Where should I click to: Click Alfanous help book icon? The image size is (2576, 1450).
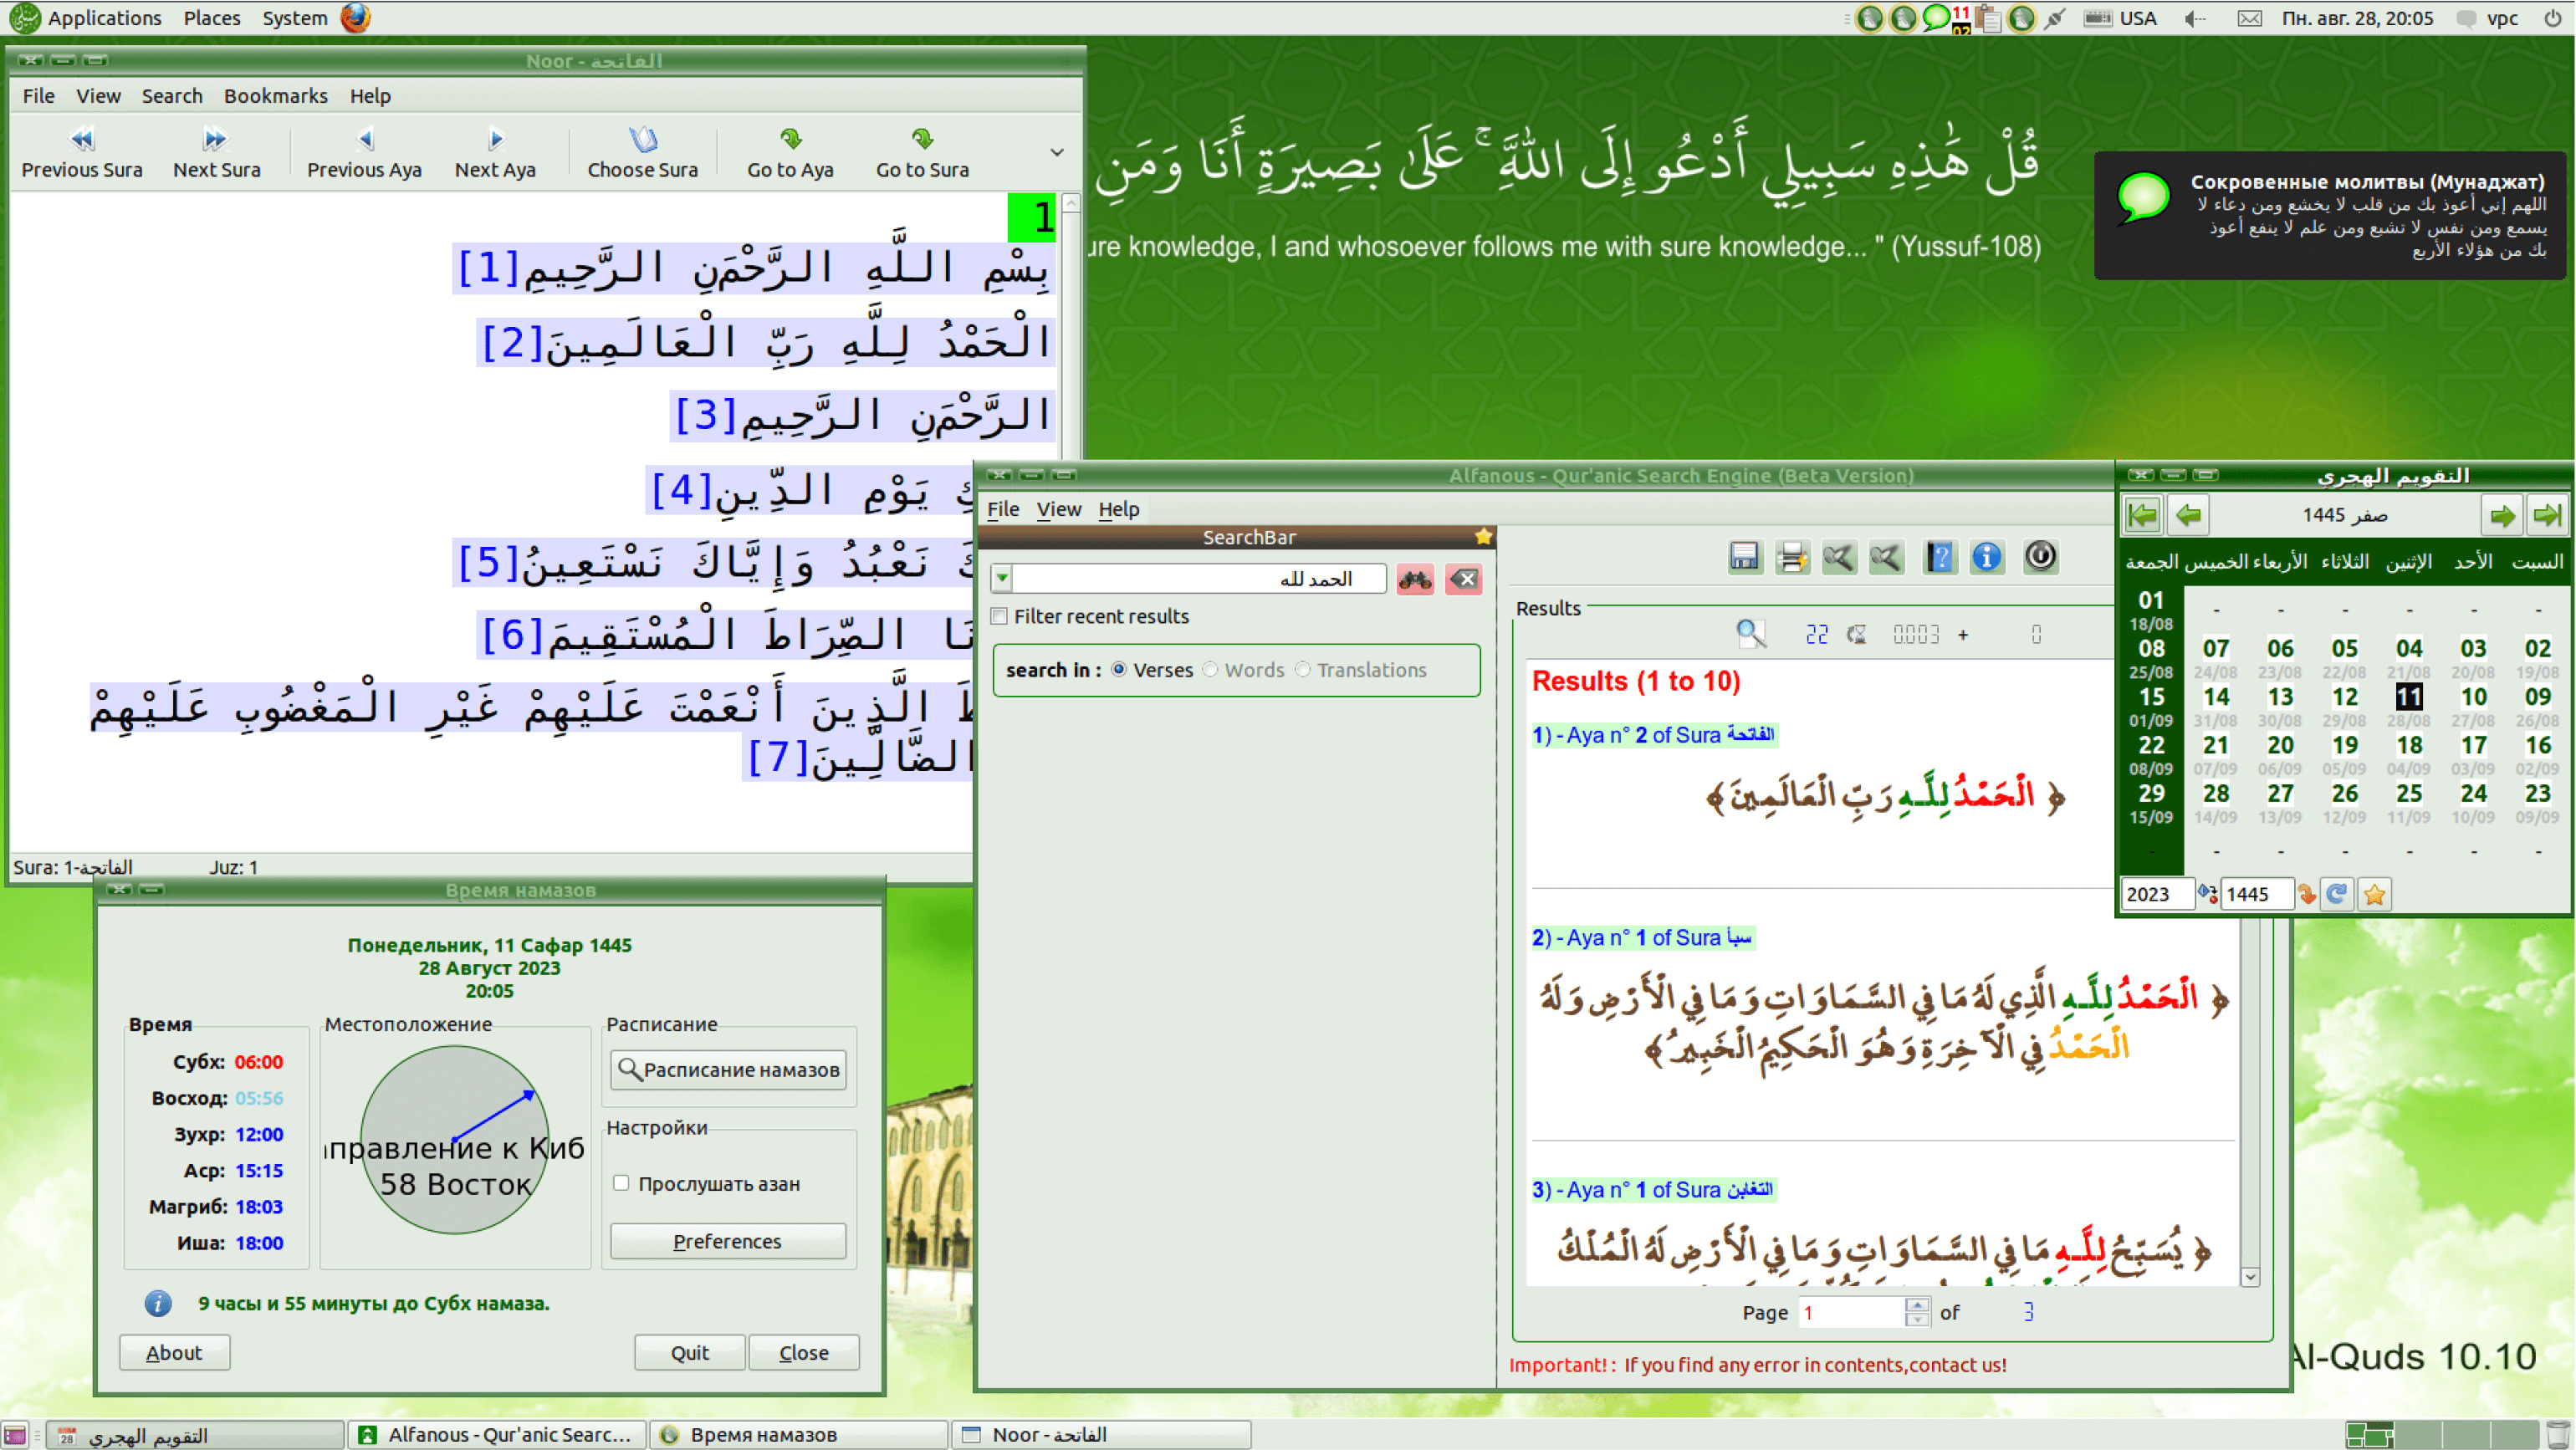[x=1939, y=557]
